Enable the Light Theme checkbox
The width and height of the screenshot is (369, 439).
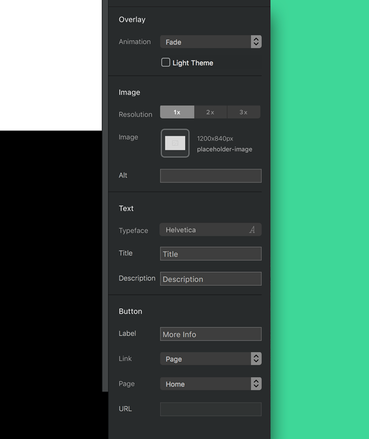[x=166, y=62]
